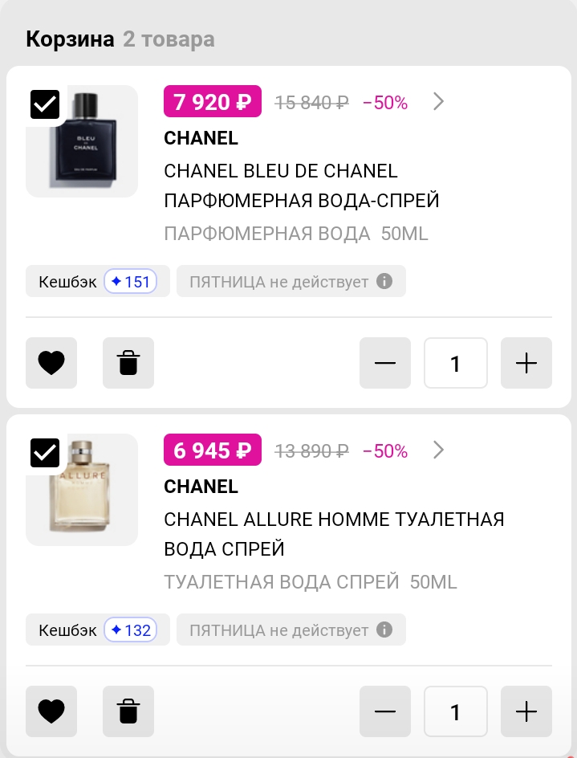Expand price details for 6 945 ₽ item
The height and width of the screenshot is (758, 577).
tap(438, 450)
